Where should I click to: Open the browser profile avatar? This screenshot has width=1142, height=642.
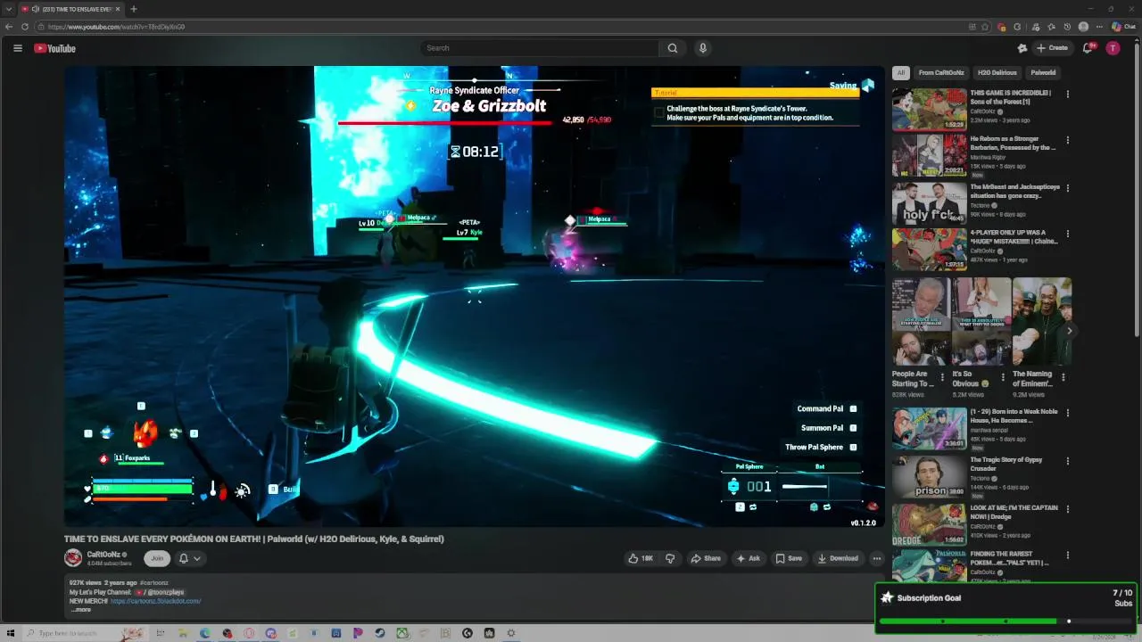[1083, 27]
